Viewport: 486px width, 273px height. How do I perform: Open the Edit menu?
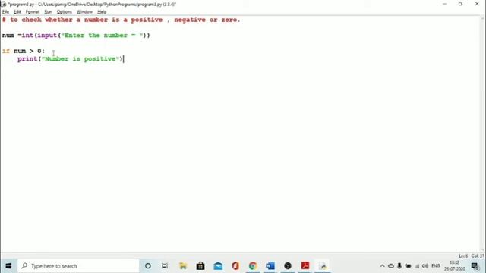click(17, 12)
